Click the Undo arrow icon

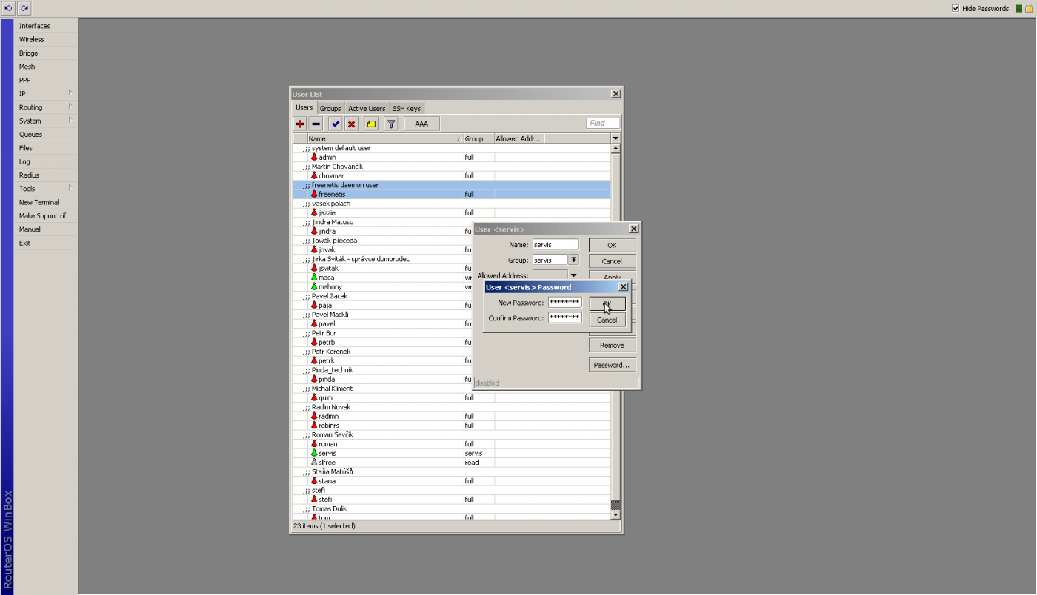[9, 8]
